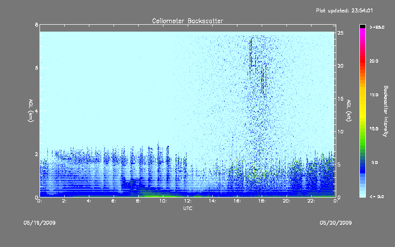Click the '10:' UTC hour tick label
Screen dimensions: 395x247
[x=163, y=201]
